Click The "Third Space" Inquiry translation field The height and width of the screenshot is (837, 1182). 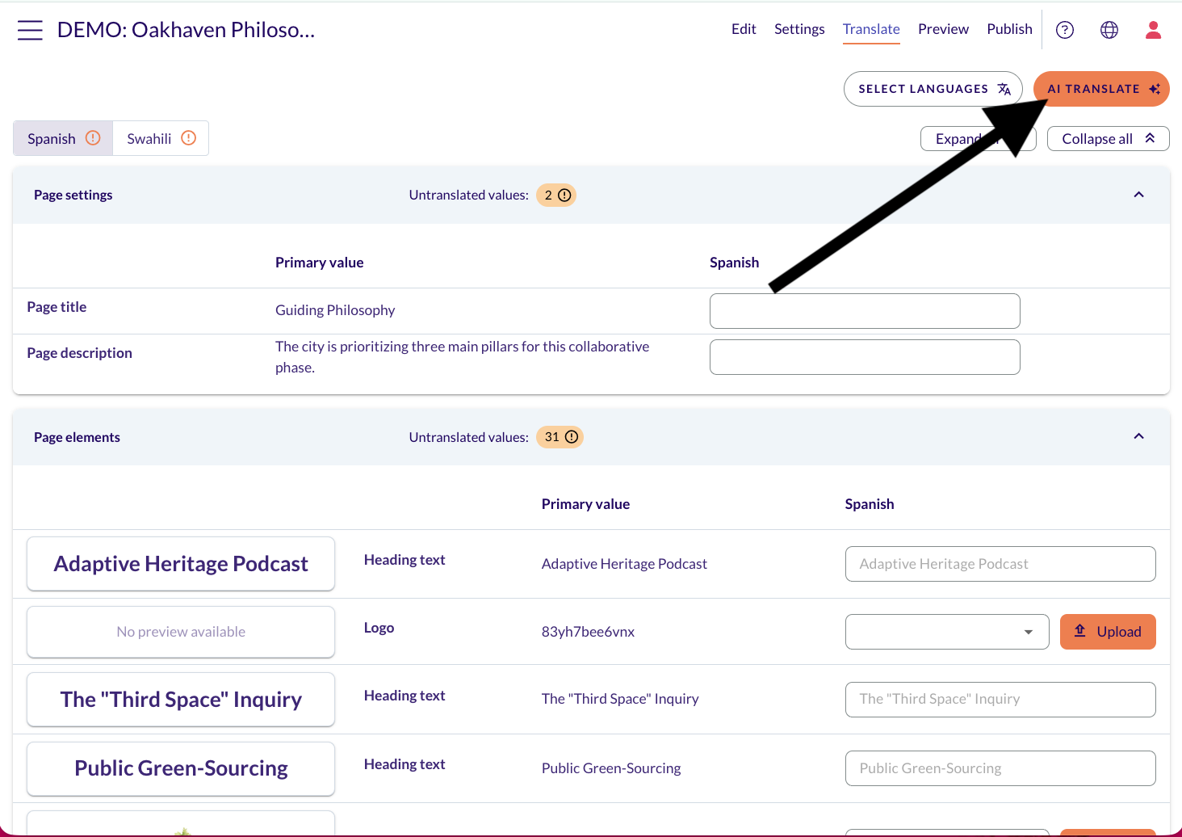(1000, 700)
